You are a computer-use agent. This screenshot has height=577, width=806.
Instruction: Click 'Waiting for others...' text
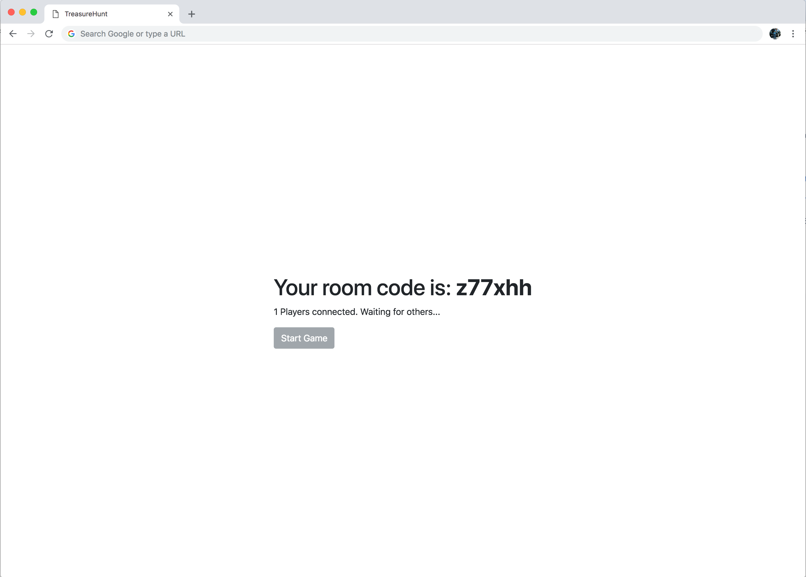tap(400, 312)
